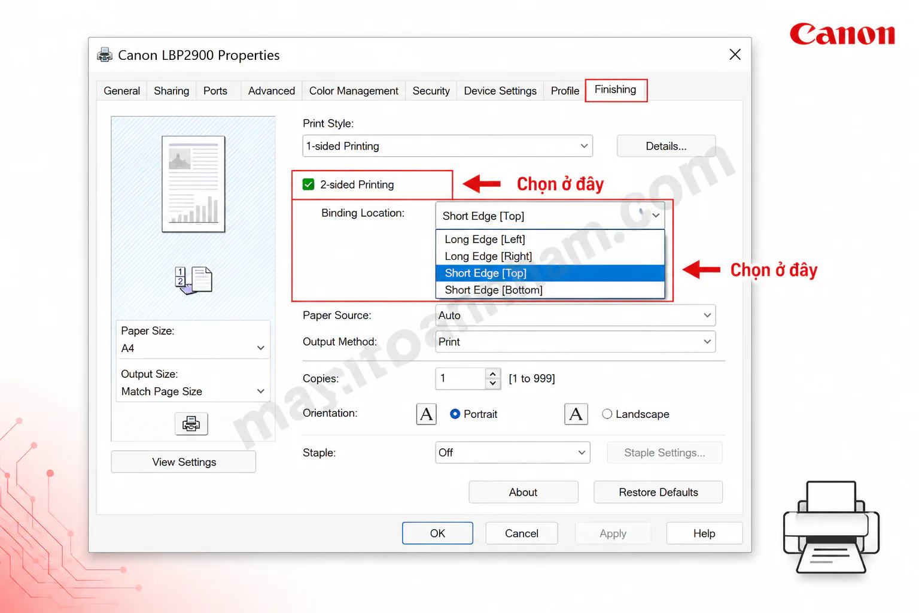
Task: Click the Portrait orientation letter A icon
Action: (x=427, y=414)
